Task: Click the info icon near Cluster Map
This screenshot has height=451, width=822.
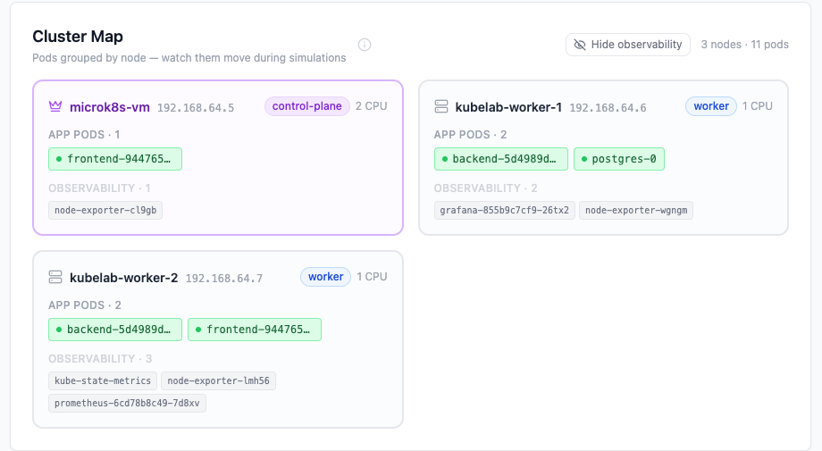Action: 365,45
